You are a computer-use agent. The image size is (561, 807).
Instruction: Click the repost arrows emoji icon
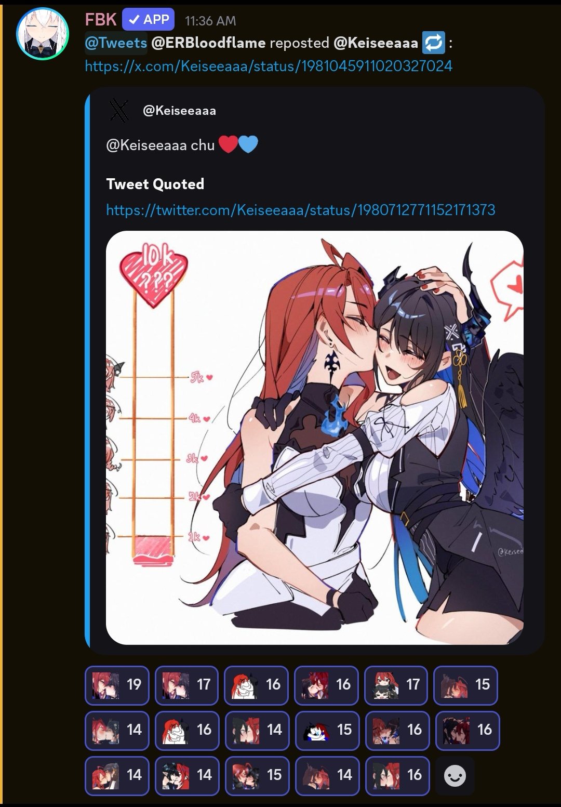[433, 43]
